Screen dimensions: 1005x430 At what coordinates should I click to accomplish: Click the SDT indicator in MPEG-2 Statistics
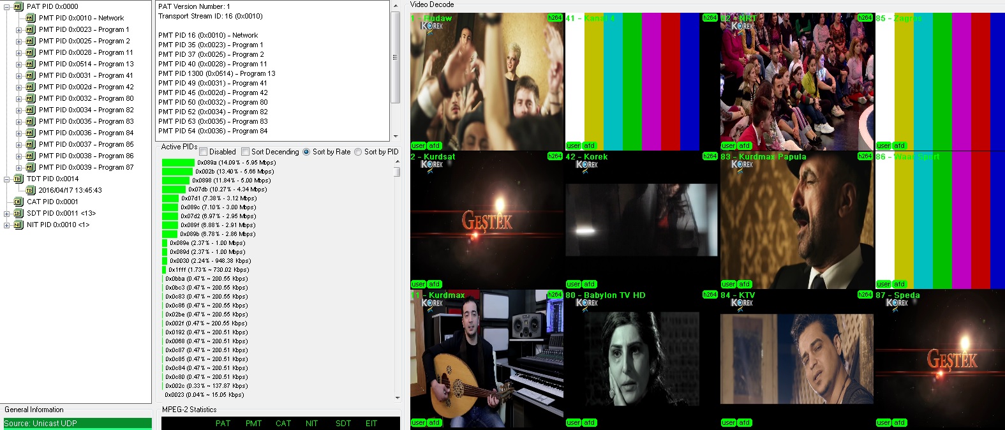tap(343, 423)
